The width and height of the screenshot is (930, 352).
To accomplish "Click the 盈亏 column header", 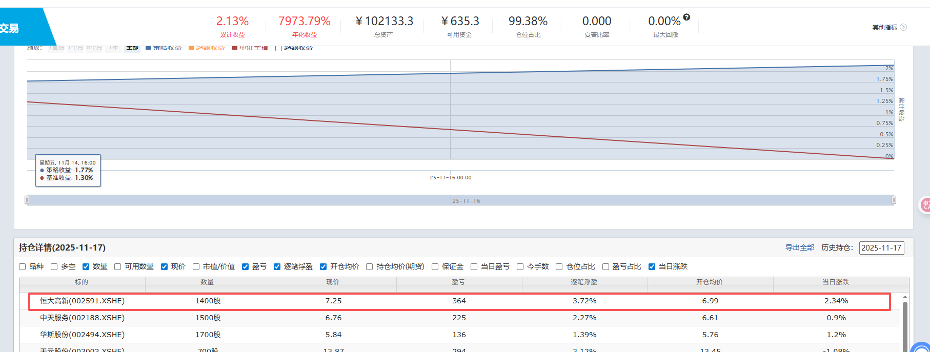I will 458,282.
